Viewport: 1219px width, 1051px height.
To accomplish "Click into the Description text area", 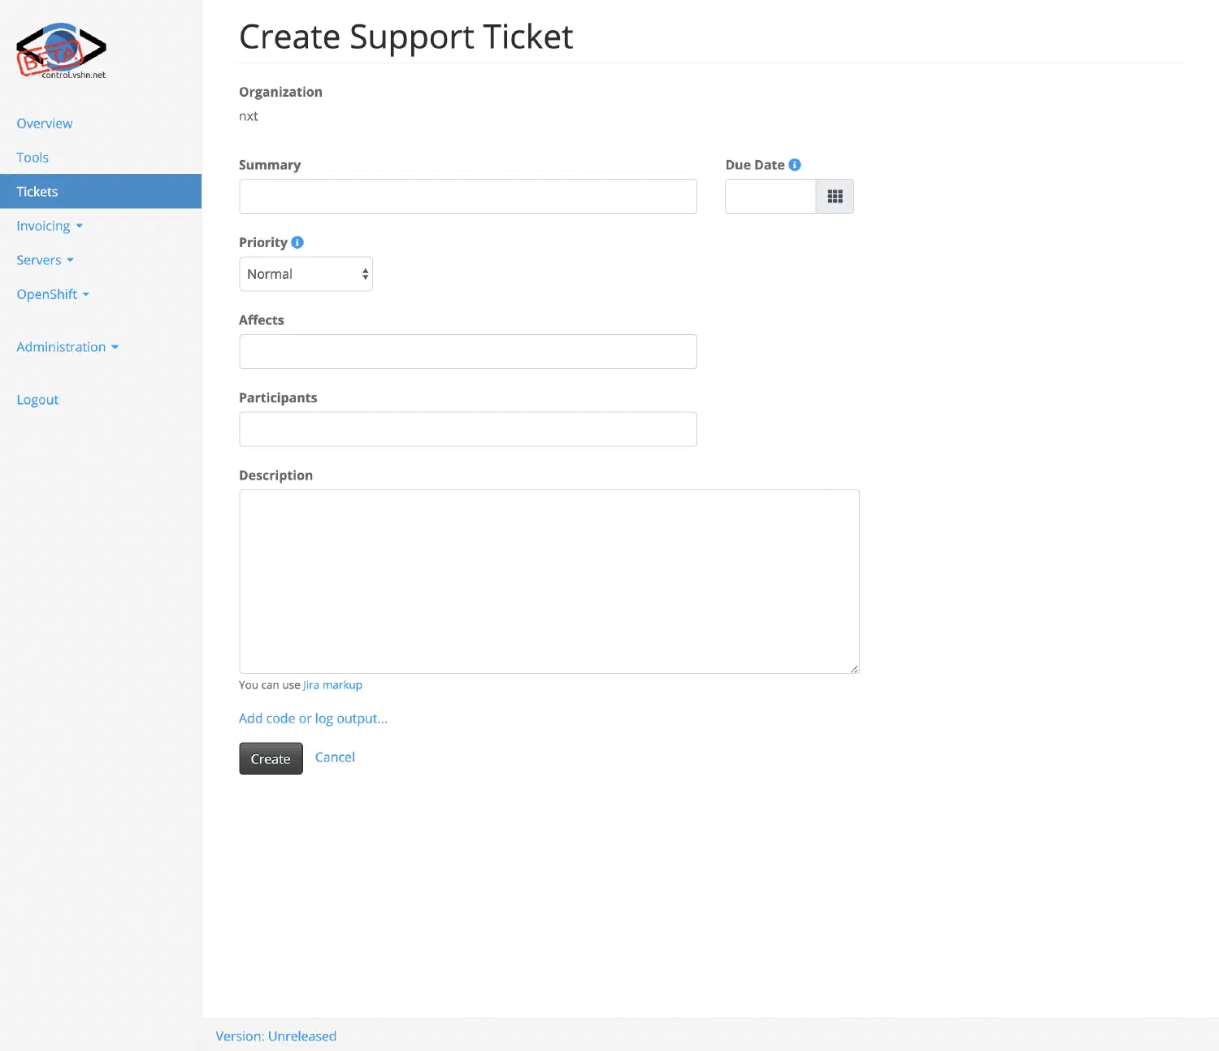I will pyautogui.click(x=549, y=581).
